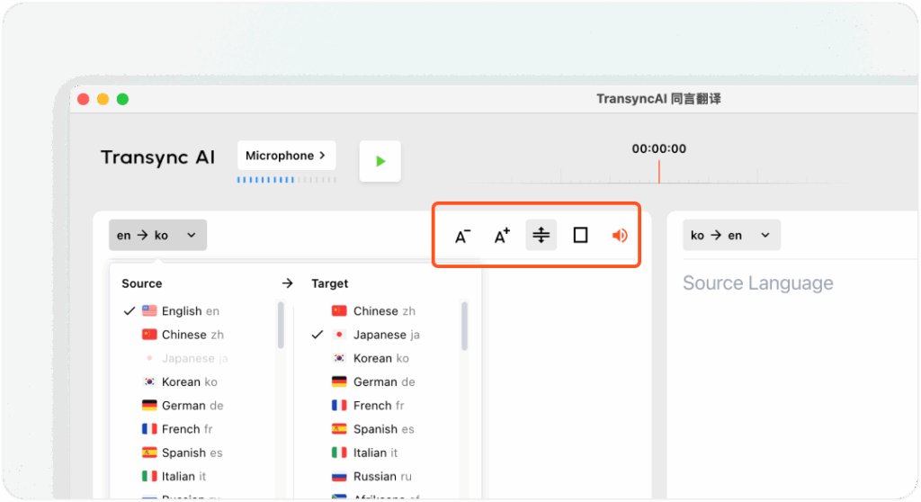Click the orange timeline playhead marker
Viewport: 921px width, 502px height.
pos(658,171)
